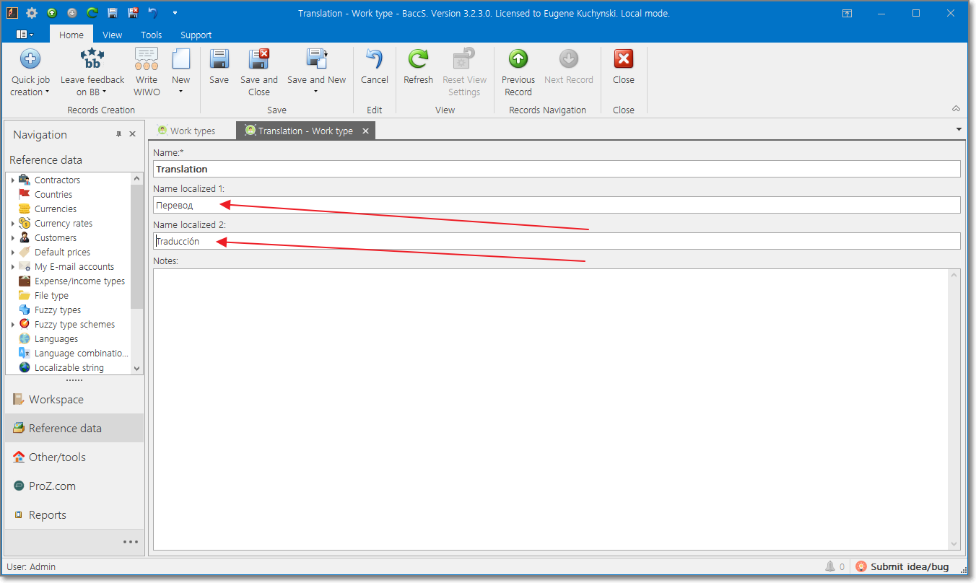Screen dimensions: 976x583
Task: Switch to the Home ribbon tab
Action: 71,35
